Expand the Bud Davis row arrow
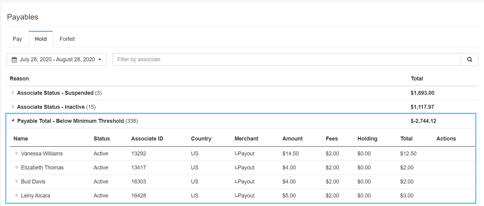The width and height of the screenshot is (484, 206). pos(17,181)
